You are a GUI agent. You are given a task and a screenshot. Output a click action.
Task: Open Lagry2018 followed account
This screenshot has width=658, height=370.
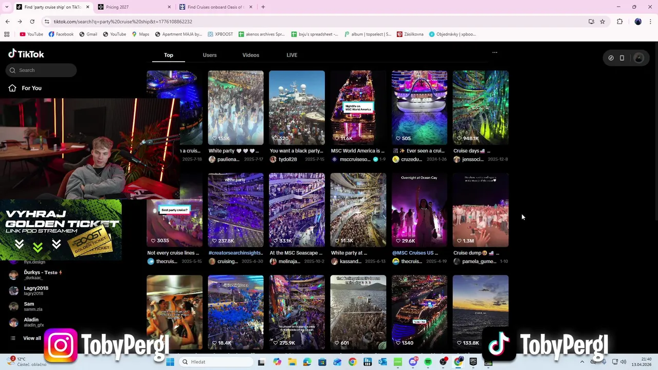point(29,290)
